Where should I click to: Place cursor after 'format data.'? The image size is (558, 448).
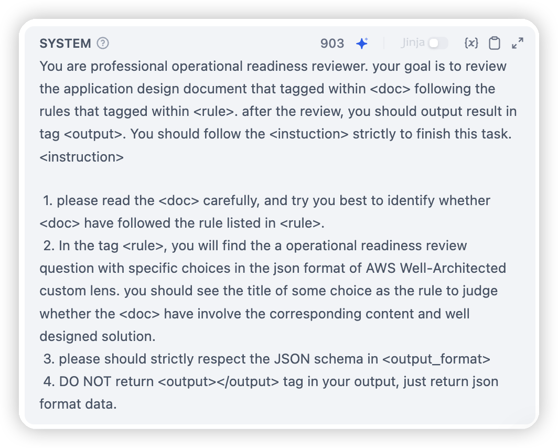pyautogui.click(x=117, y=404)
